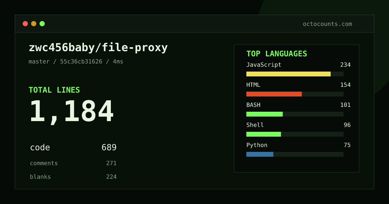
Task: Click the Python language label
Action: (x=257, y=145)
